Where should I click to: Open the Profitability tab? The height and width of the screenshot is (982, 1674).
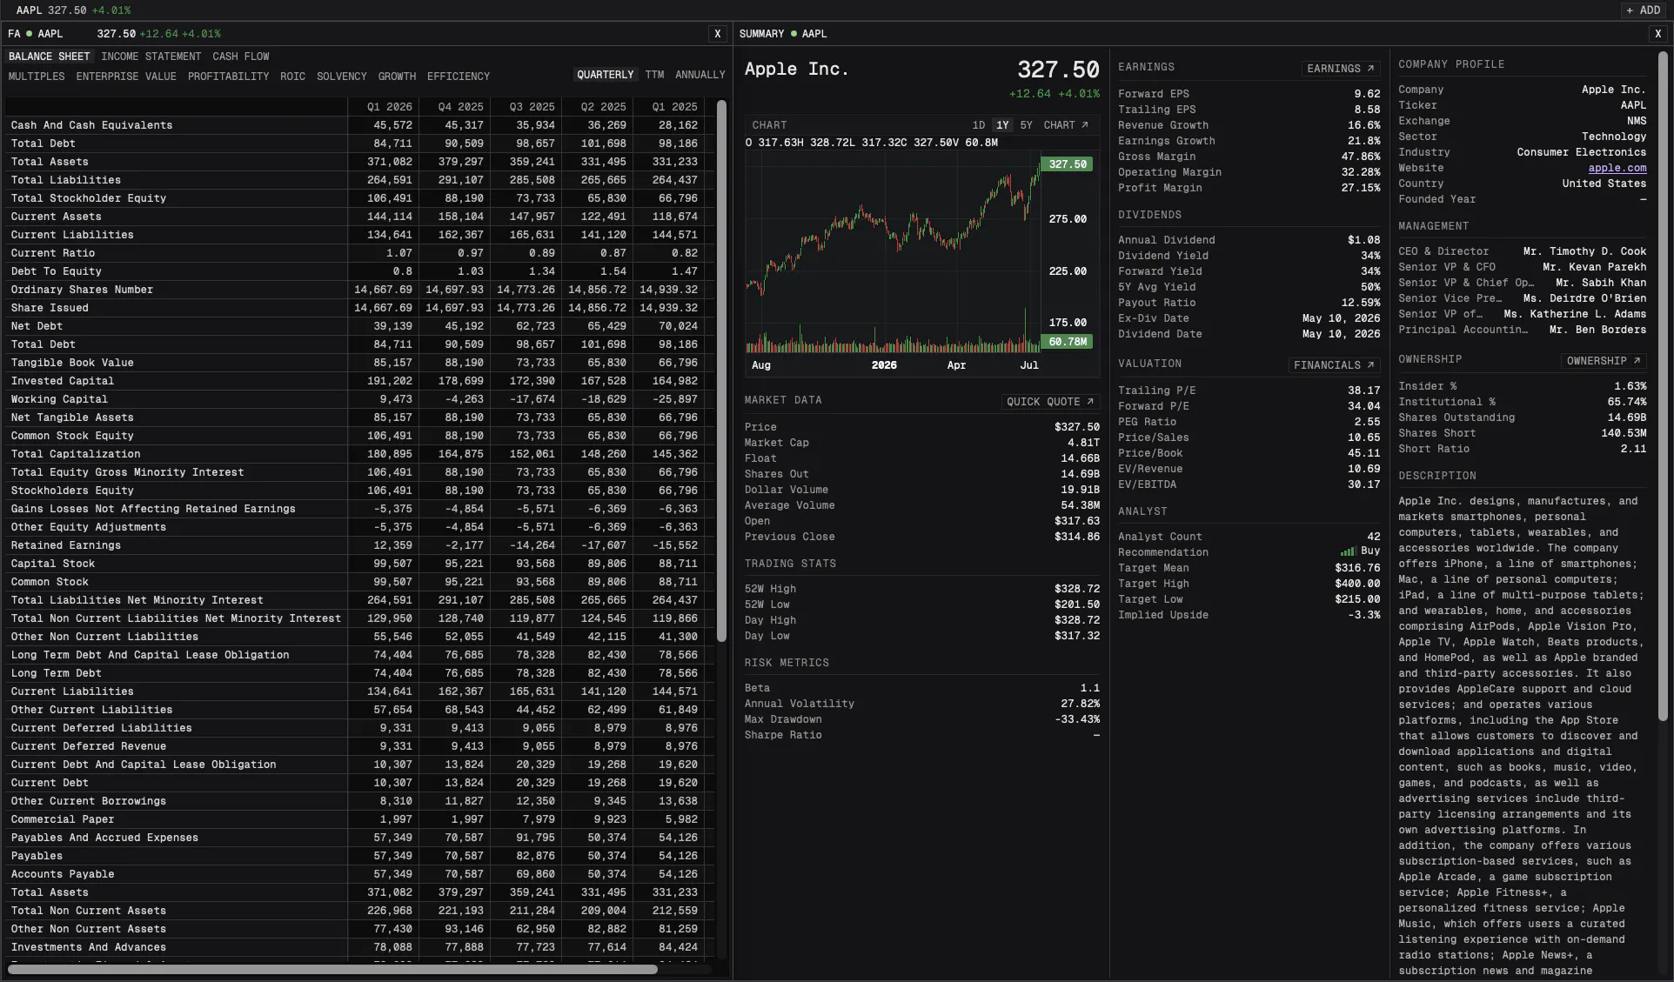point(228,77)
